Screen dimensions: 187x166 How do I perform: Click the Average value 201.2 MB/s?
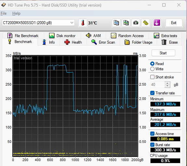click(165, 125)
